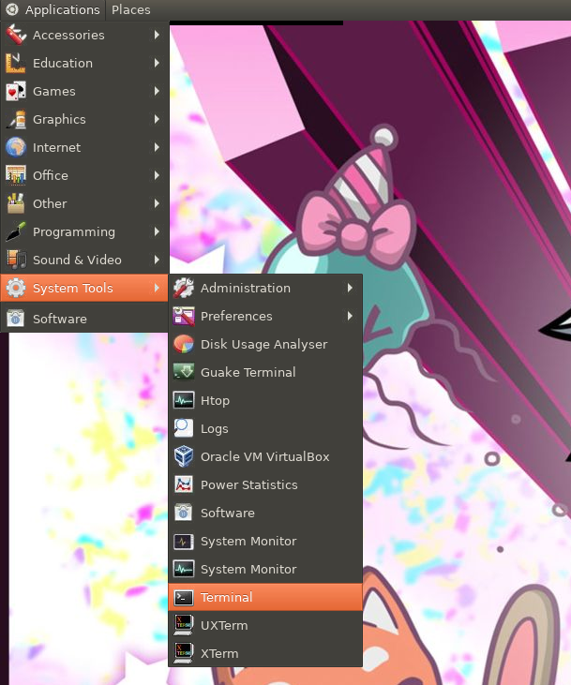The image size is (571, 685).
Task: Expand Preferences submenu arrow
Action: [350, 316]
